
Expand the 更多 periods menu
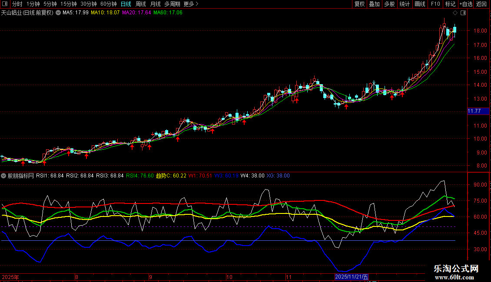click(x=191, y=4)
